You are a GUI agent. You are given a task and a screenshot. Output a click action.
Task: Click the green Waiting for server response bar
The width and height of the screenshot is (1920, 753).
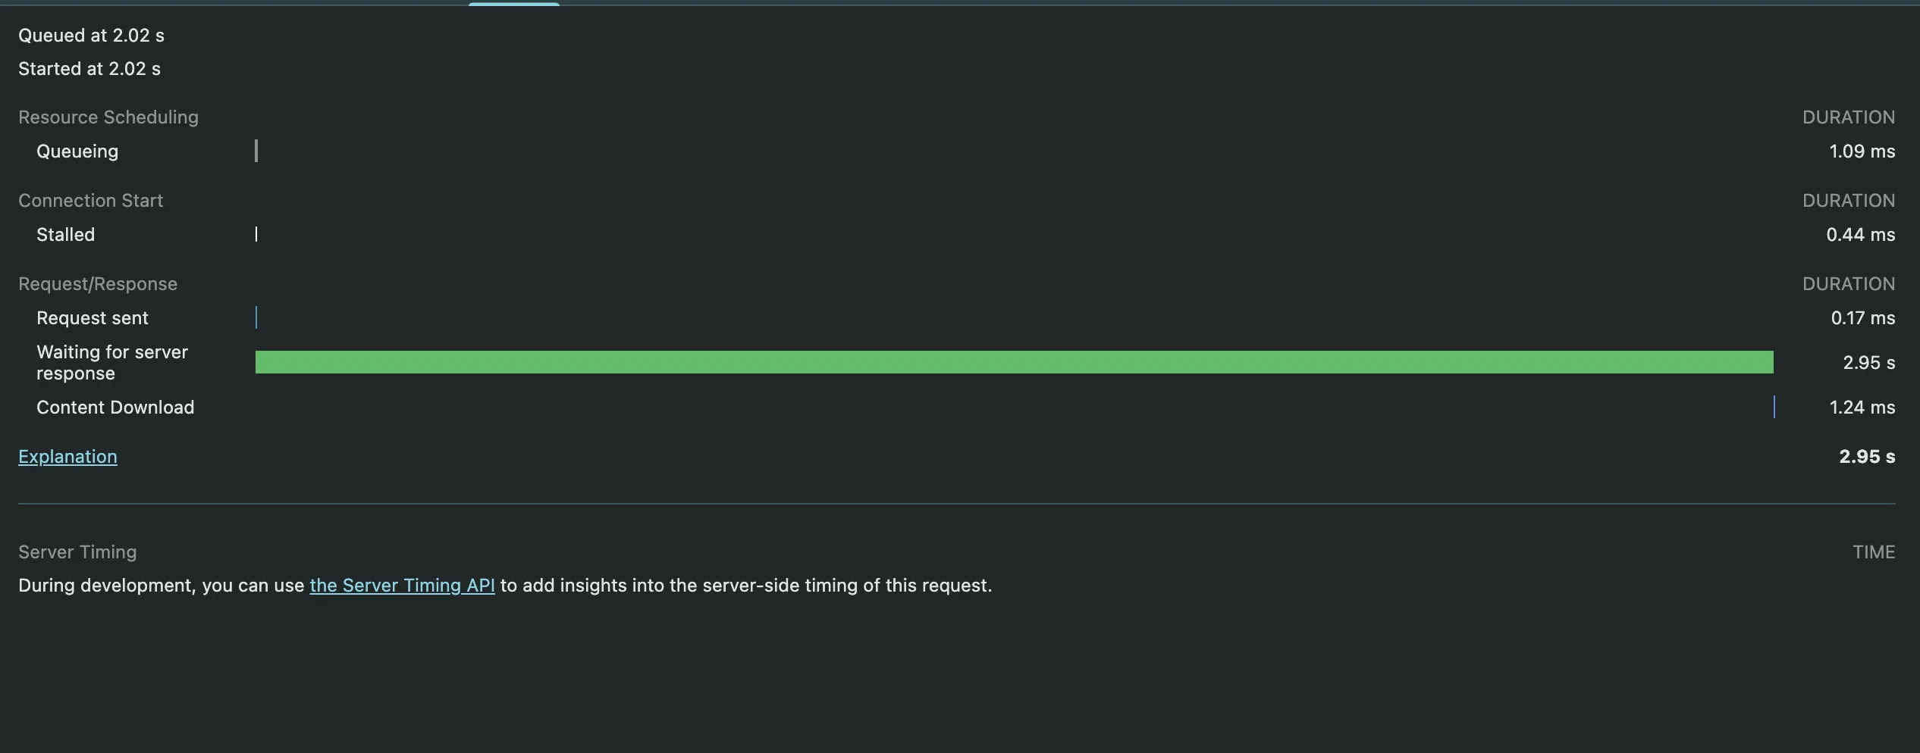(x=1014, y=362)
